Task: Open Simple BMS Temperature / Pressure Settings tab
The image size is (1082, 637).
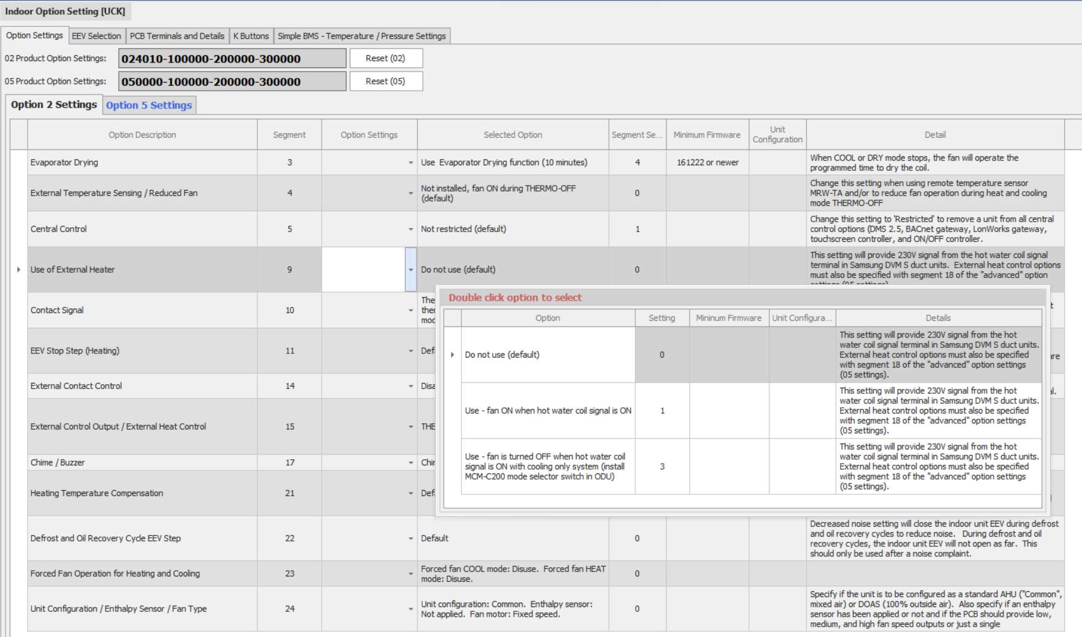Action: point(361,36)
